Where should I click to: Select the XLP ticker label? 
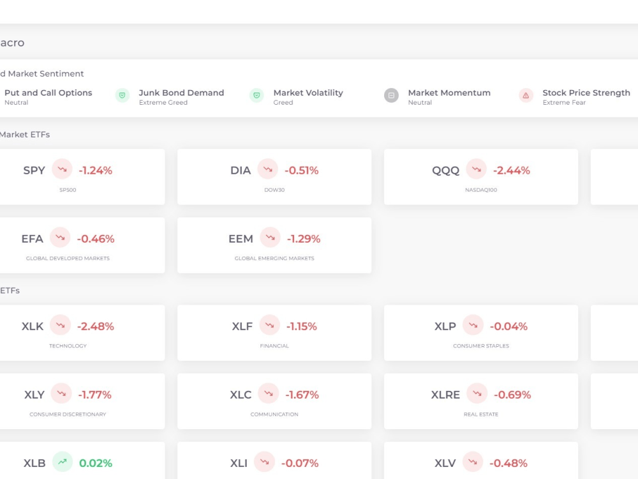(x=445, y=326)
